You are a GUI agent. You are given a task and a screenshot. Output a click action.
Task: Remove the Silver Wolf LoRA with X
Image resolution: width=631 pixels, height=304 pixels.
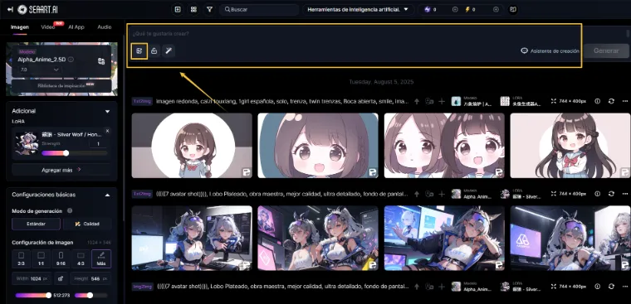pyautogui.click(x=107, y=131)
